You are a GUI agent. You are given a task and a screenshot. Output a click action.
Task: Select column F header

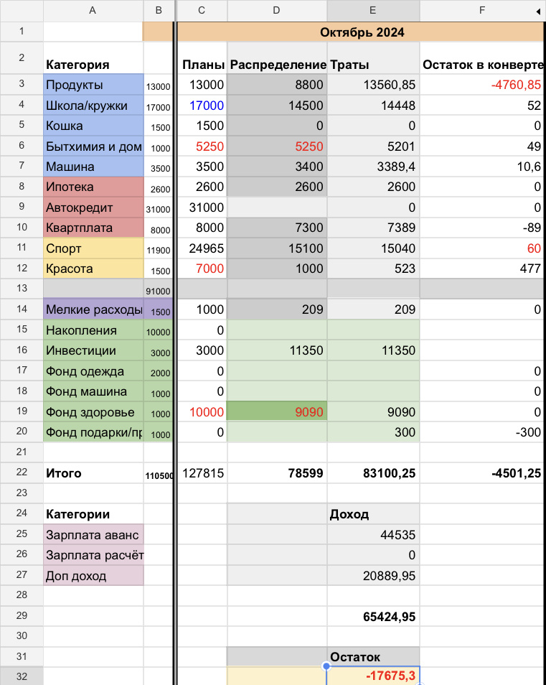[482, 11]
